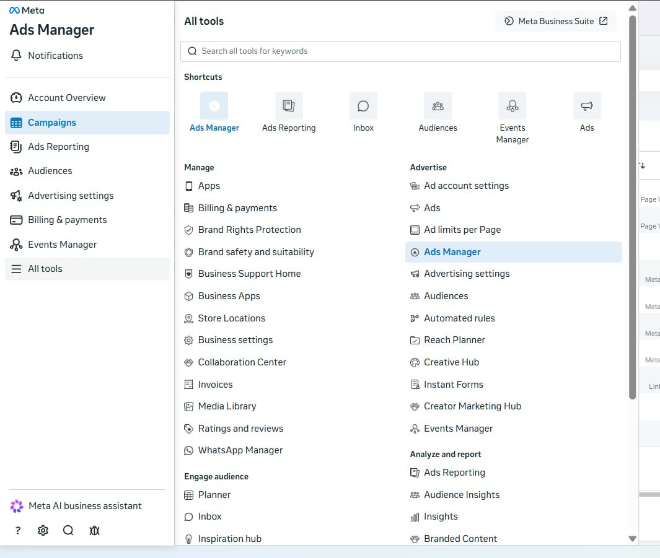Open Brand safety and suitability

coord(249,252)
